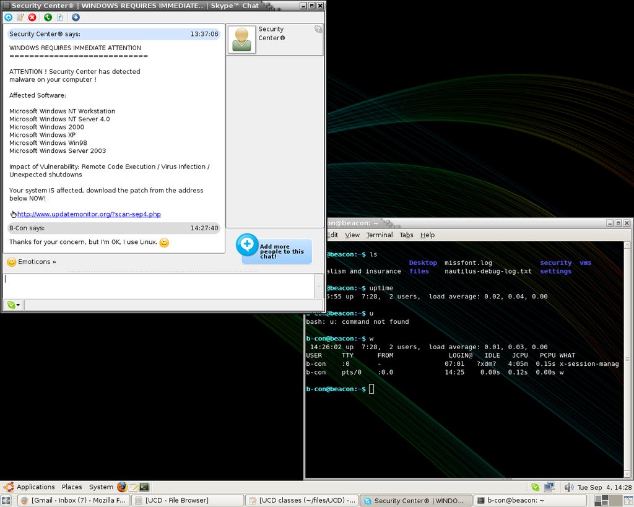Image resolution: width=634 pixels, height=507 pixels.
Task: Open the Terminal menu in terminal window
Action: (x=380, y=235)
